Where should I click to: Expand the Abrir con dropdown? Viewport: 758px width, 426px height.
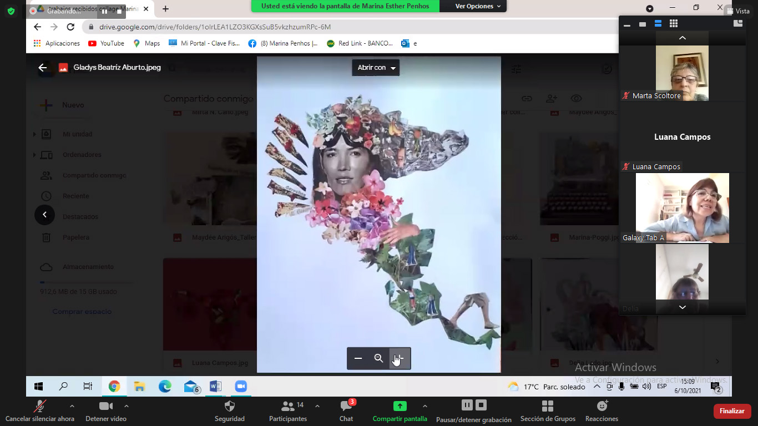click(x=376, y=68)
